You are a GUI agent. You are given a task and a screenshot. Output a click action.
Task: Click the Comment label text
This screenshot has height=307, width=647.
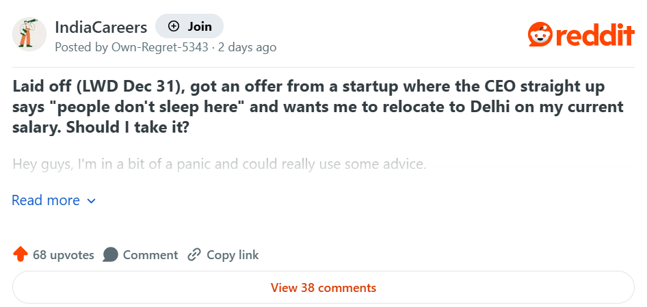tap(150, 255)
